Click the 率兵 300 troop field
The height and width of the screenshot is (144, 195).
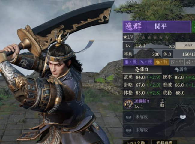click(x=142, y=54)
